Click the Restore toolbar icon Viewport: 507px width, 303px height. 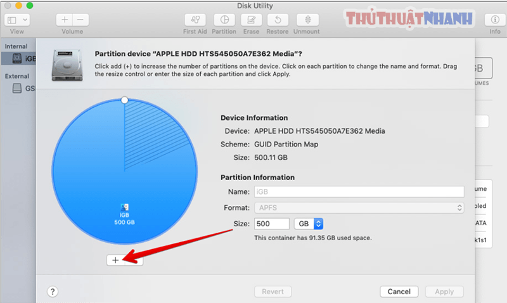coord(278,20)
